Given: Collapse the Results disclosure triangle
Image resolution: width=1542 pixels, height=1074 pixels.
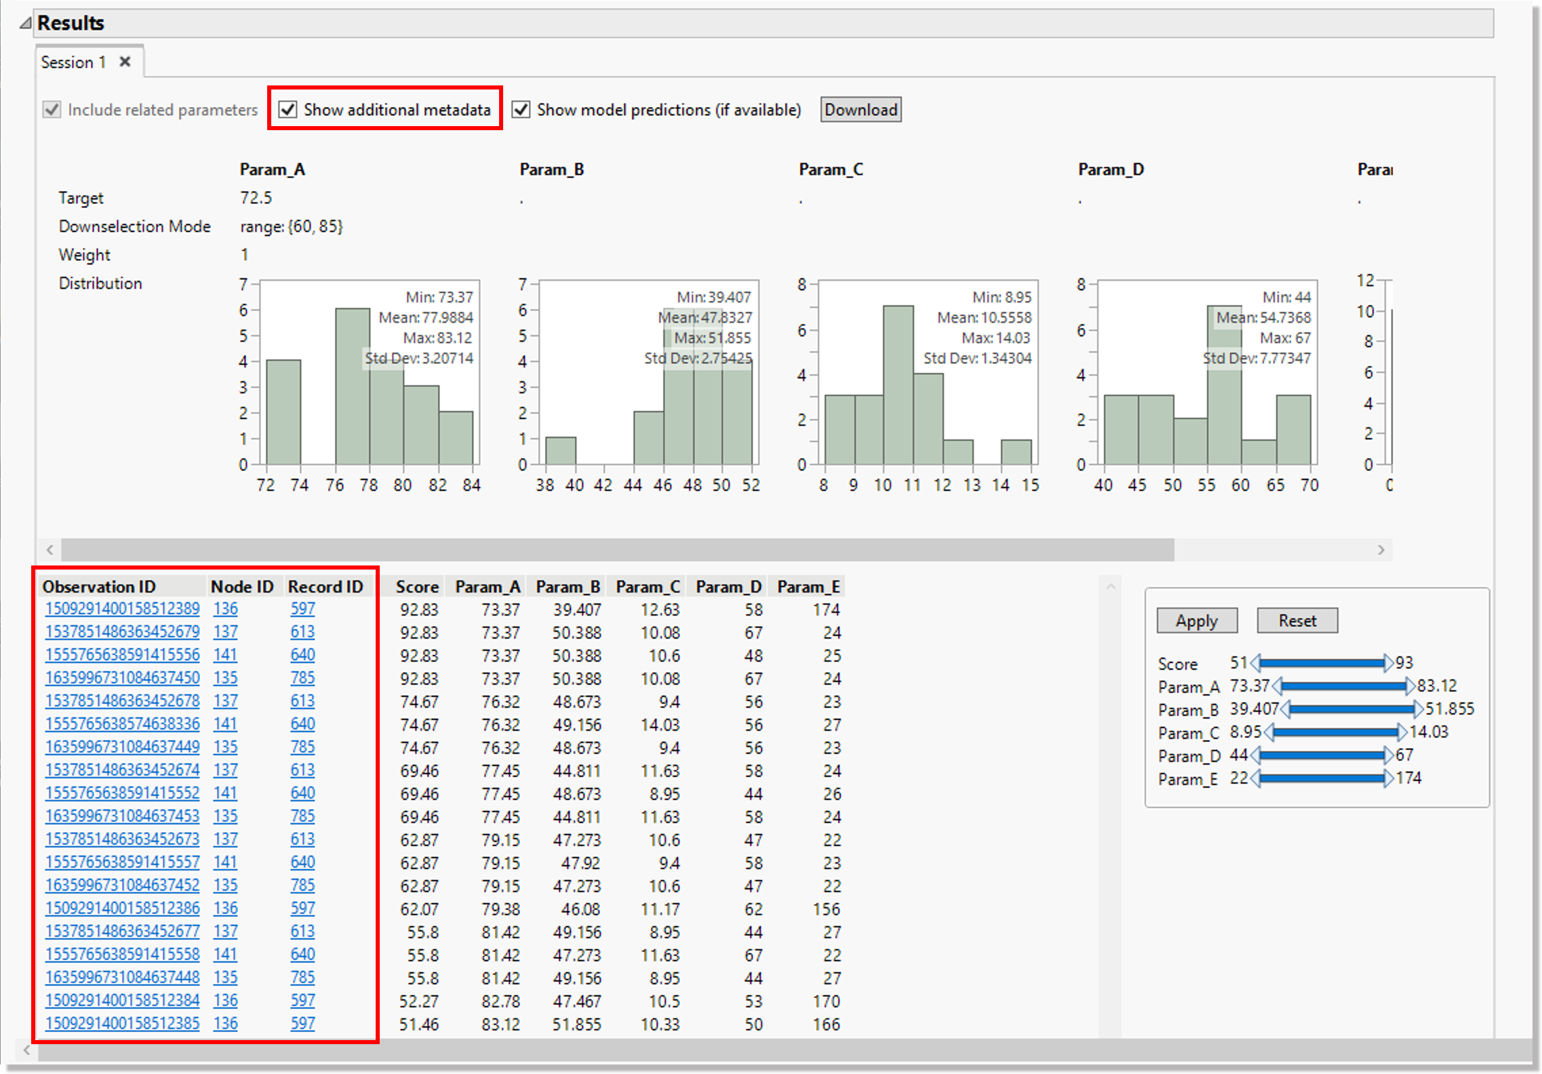Looking at the screenshot, I should coord(25,24).
